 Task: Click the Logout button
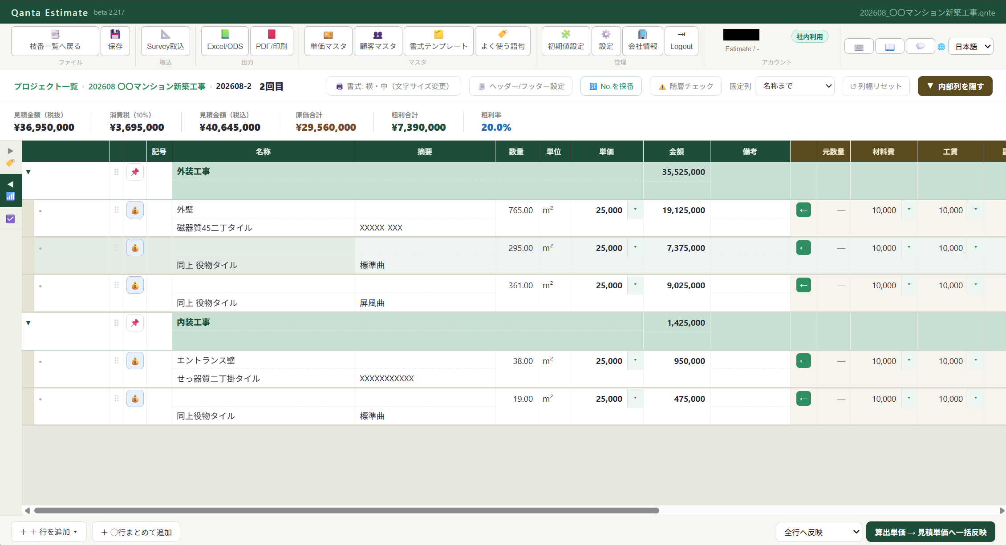[x=681, y=41]
